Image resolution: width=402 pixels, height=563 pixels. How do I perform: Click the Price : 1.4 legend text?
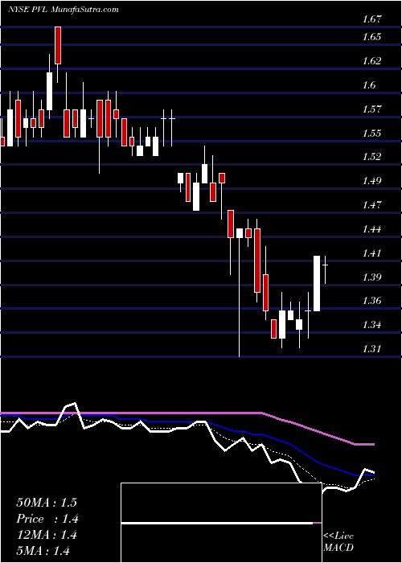point(47,519)
